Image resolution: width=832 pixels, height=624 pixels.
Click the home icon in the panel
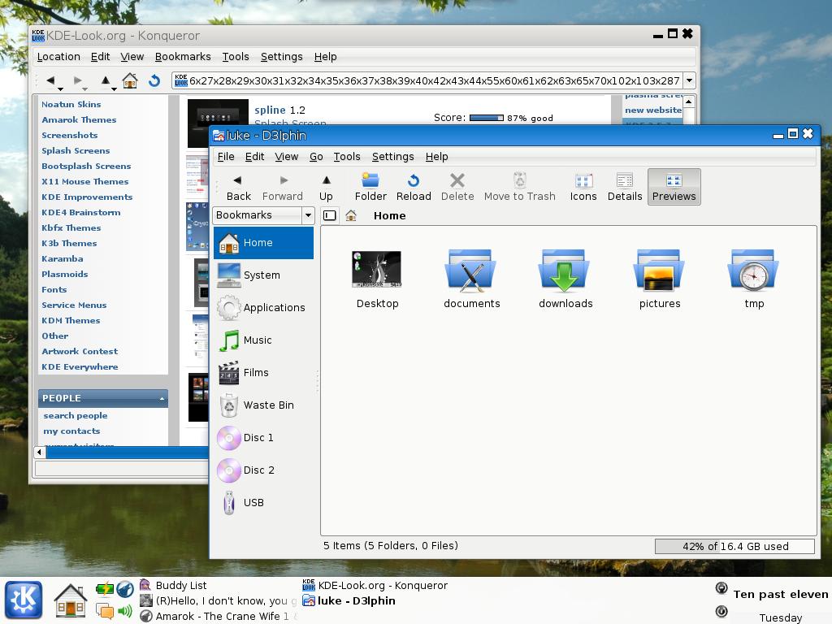(70, 600)
